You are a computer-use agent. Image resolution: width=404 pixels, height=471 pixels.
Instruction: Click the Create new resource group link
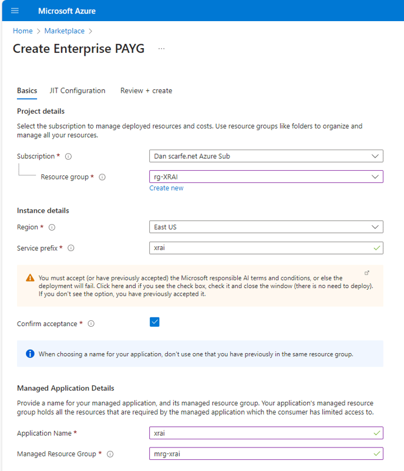click(x=166, y=188)
